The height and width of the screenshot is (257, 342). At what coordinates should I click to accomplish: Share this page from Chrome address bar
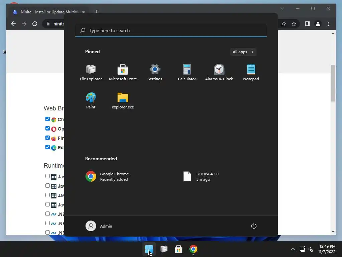(283, 24)
